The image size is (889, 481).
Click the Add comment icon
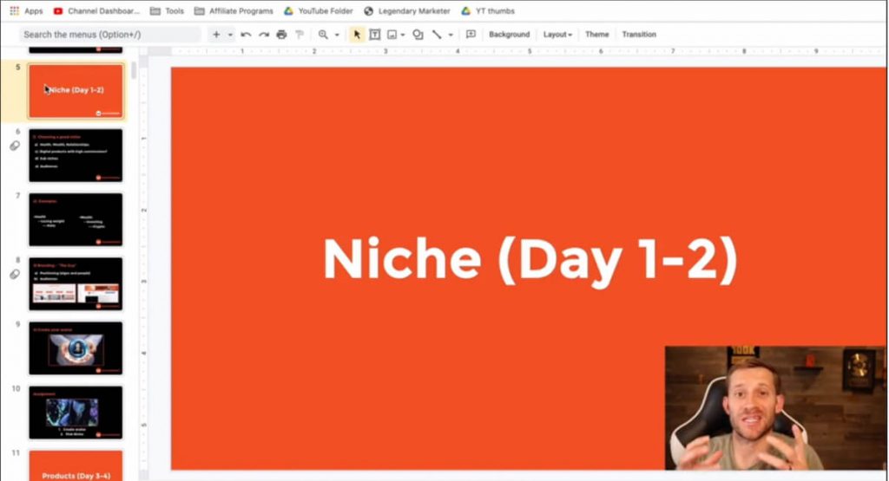pos(471,35)
